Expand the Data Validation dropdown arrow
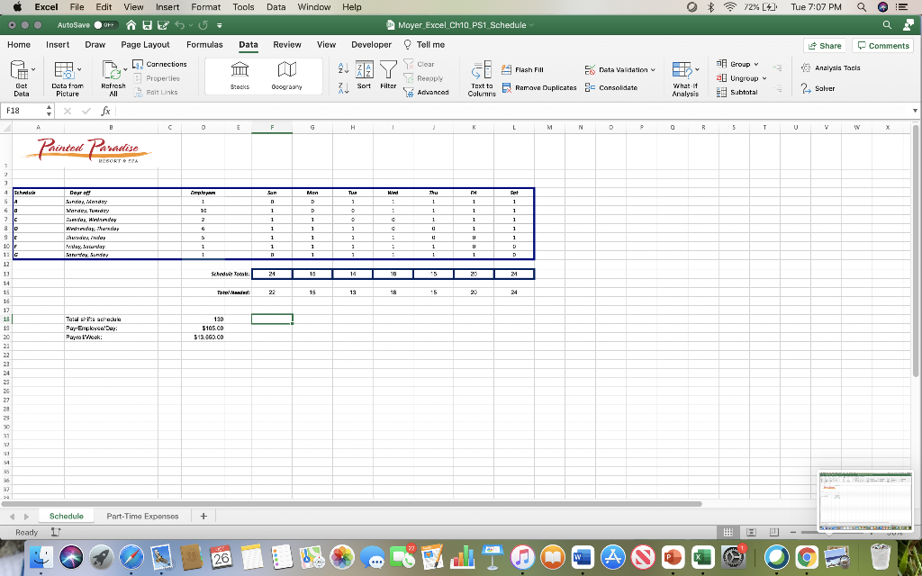Viewport: 922px width, 576px height. click(x=653, y=70)
